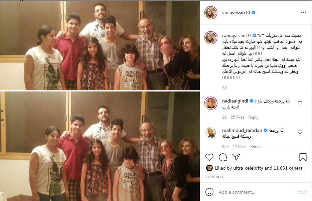Open the mahmoud_ramdan username link
Viewport: 312px width, 201px height.
point(242,131)
